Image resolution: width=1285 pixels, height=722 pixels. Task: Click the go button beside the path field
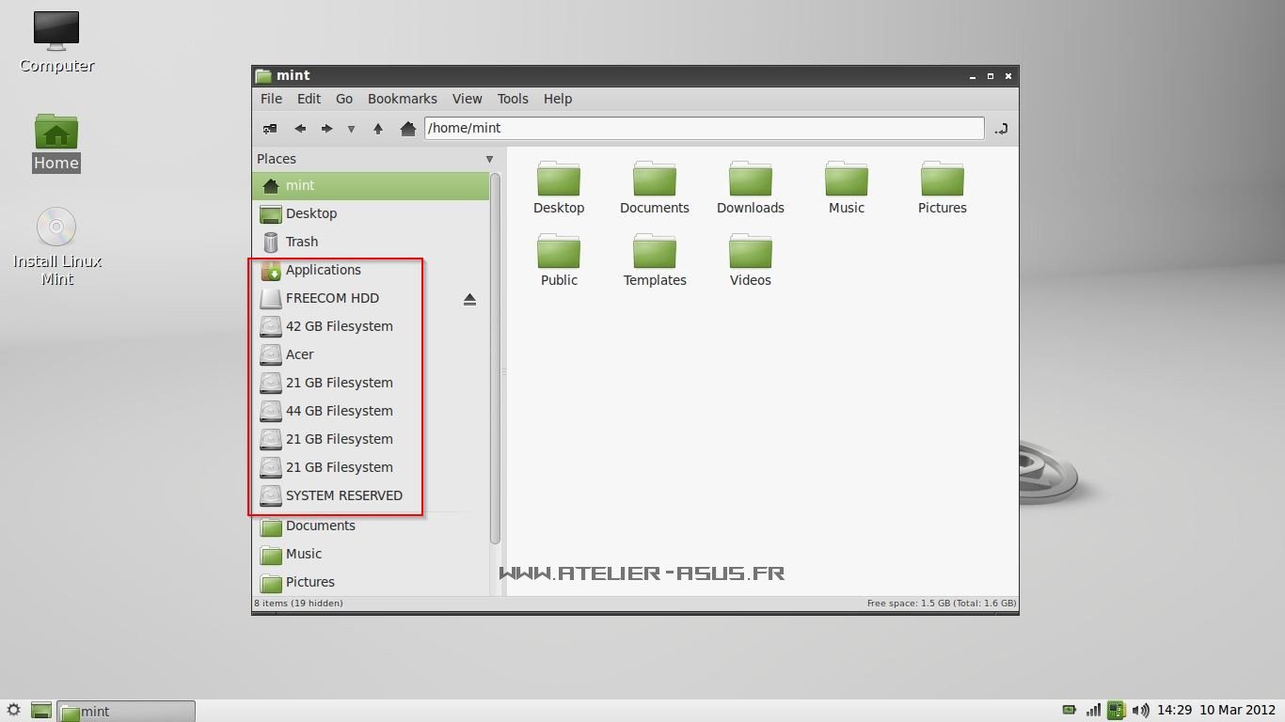click(x=1001, y=129)
